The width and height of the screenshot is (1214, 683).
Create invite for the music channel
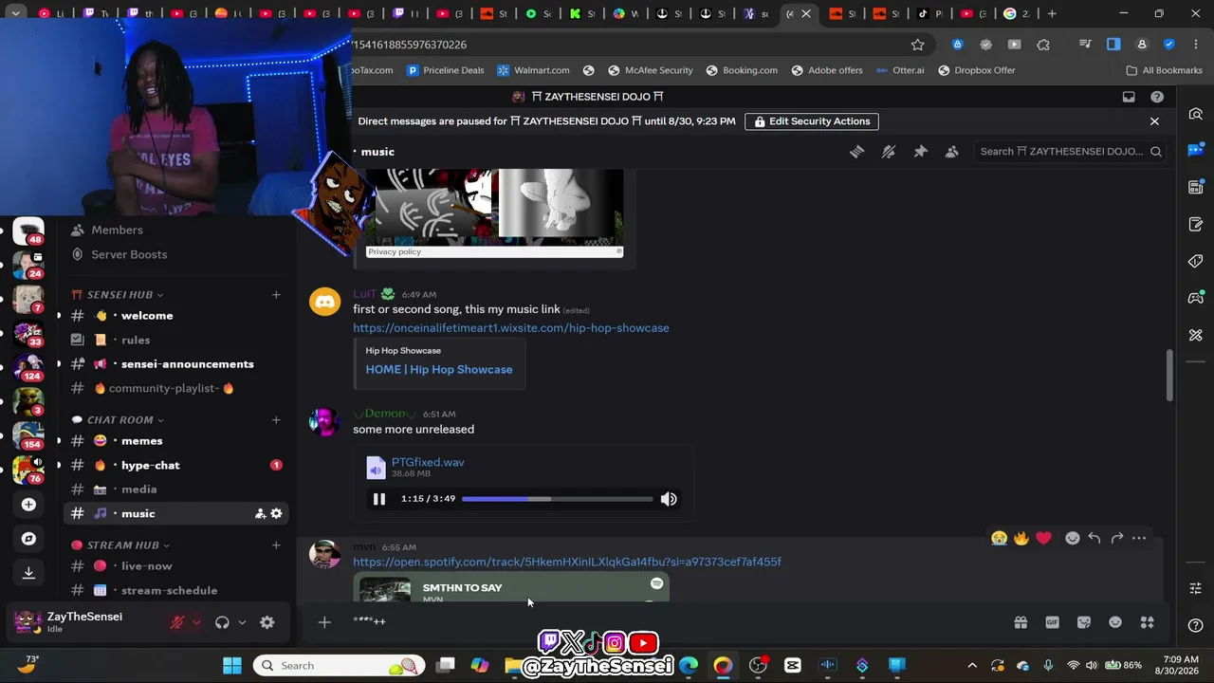[260, 513]
